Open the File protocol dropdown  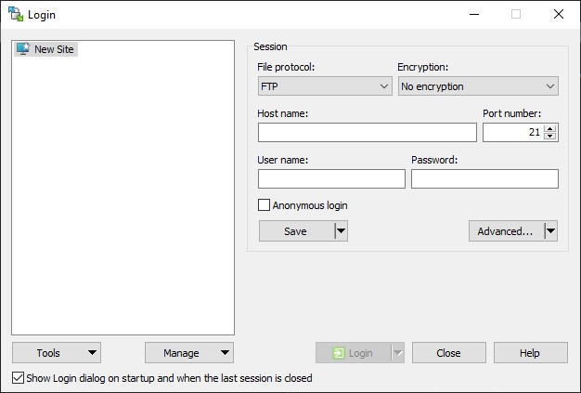(x=325, y=86)
